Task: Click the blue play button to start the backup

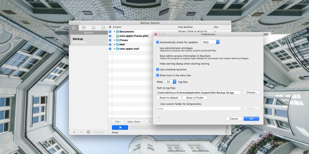Action: click(x=120, y=128)
